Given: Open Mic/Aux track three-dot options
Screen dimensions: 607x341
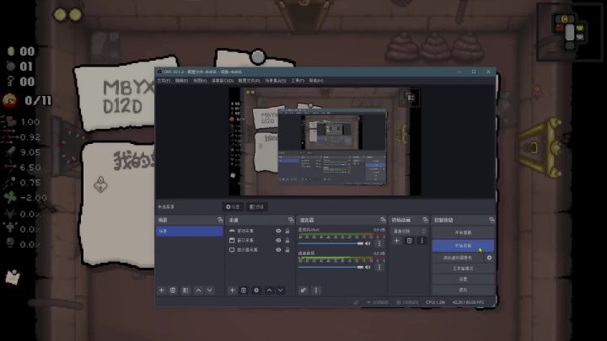Looking at the screenshot, I should [379, 243].
